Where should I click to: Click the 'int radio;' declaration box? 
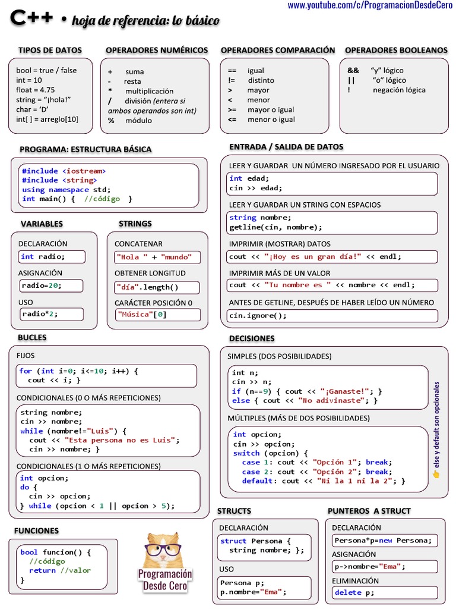click(52, 257)
